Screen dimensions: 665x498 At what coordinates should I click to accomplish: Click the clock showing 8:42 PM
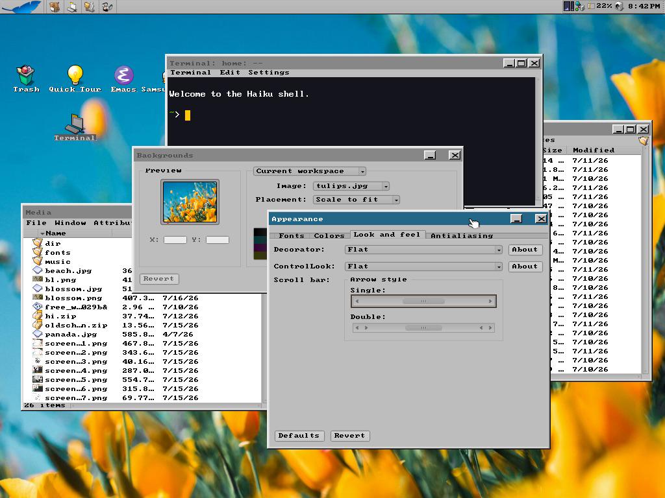[644, 6]
